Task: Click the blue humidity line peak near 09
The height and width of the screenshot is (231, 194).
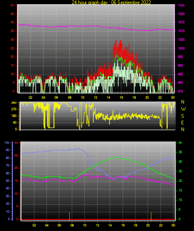Action: click(79, 149)
